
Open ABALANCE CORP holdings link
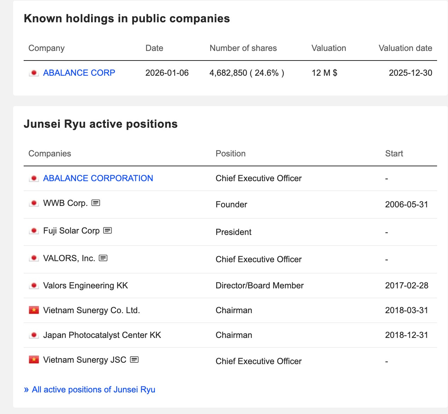click(x=79, y=73)
